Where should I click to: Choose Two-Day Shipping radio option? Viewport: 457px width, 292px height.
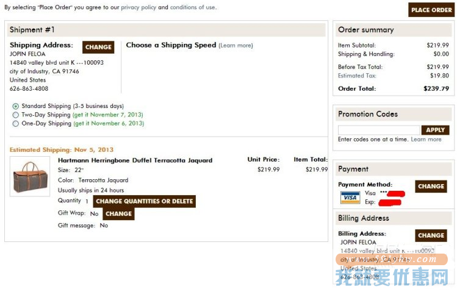(15, 115)
